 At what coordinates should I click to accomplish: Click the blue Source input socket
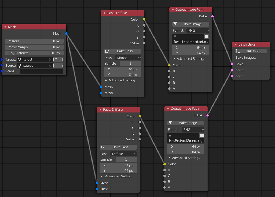click(x=2, y=66)
